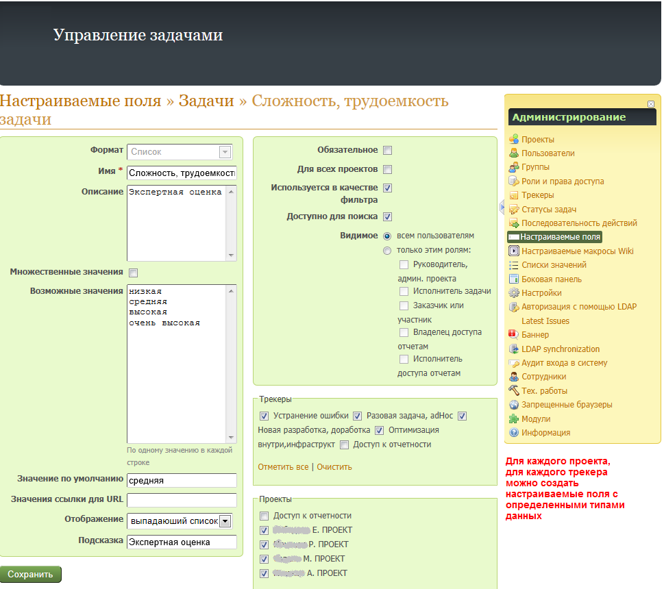Toggle the Множественные значения checkbox
Screen dimensions: 664x589
pyautogui.click(x=134, y=273)
